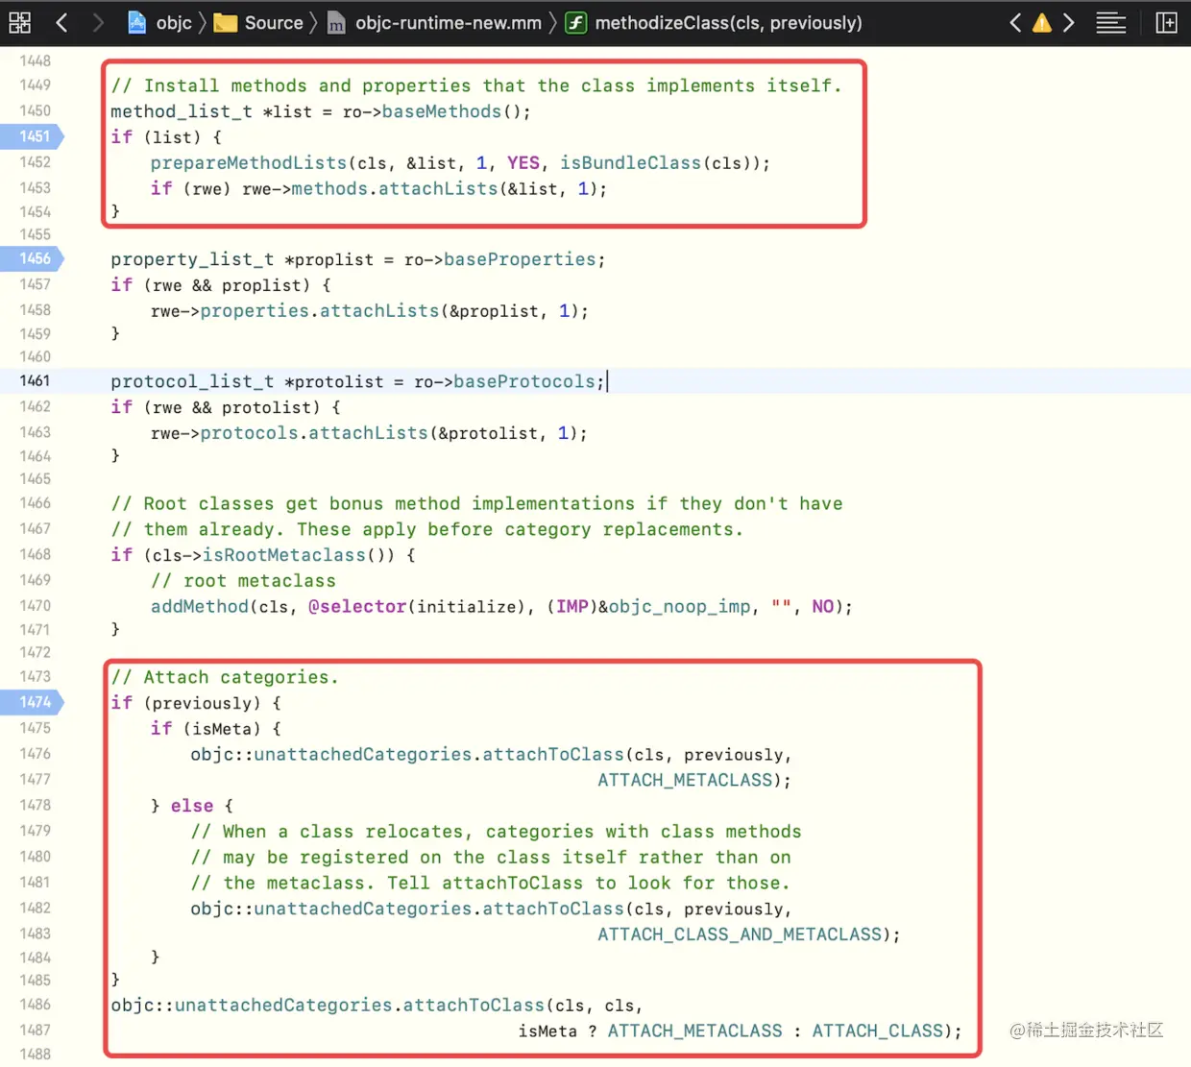This screenshot has width=1191, height=1067.
Task: Open the objc project in jump bar
Action: pyautogui.click(x=159, y=22)
